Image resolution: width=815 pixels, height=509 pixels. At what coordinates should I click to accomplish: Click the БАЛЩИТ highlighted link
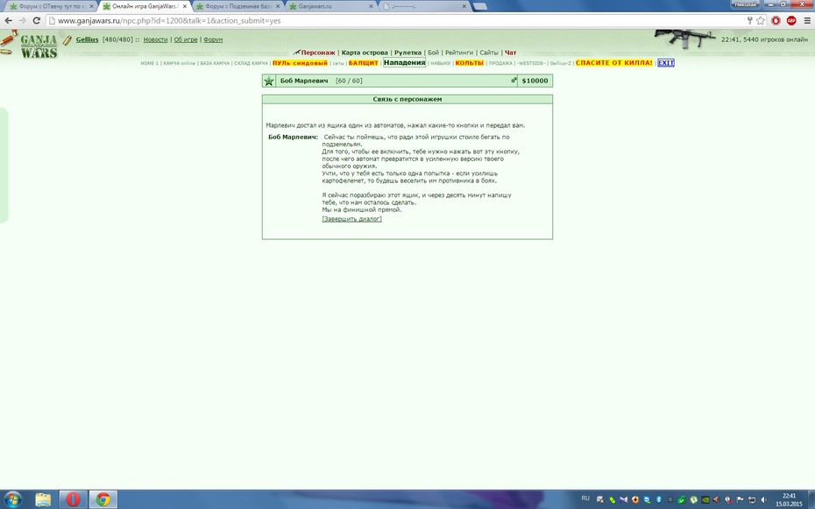pos(364,63)
